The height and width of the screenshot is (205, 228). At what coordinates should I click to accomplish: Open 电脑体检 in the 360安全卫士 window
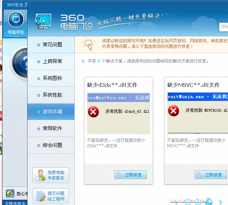pyautogui.click(x=16, y=23)
